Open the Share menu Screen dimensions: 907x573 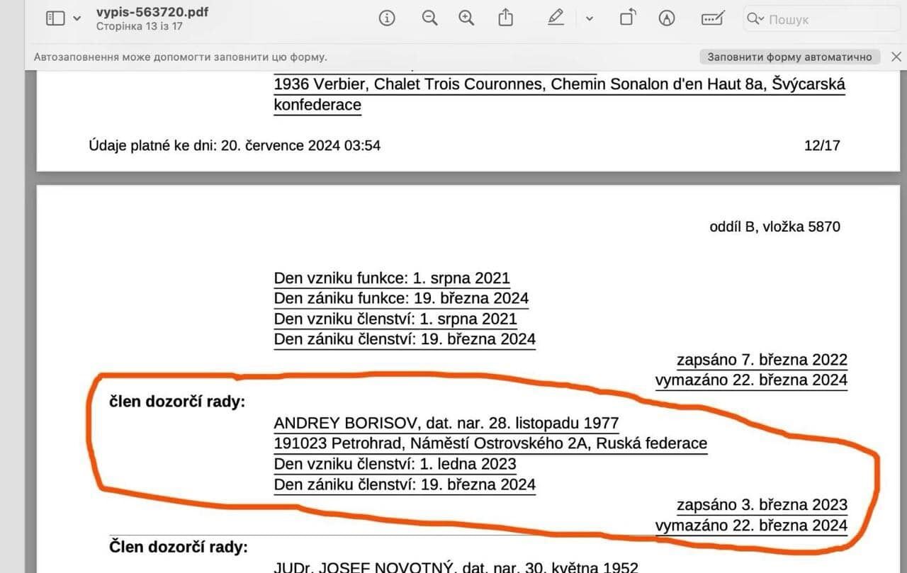[x=505, y=18]
